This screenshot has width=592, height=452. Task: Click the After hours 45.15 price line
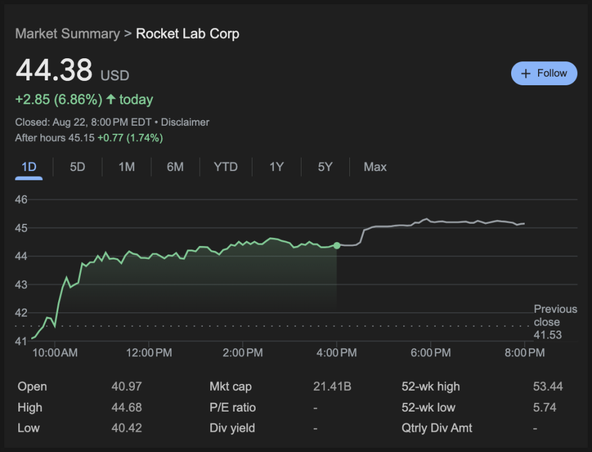(89, 138)
